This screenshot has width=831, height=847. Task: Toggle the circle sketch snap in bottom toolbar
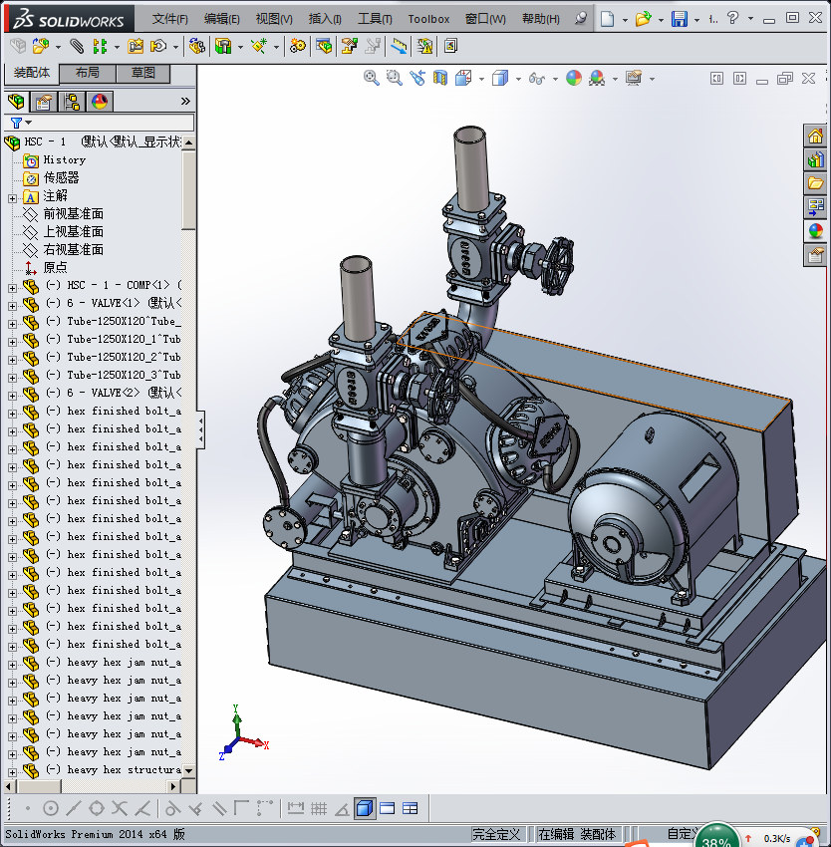coord(51,808)
